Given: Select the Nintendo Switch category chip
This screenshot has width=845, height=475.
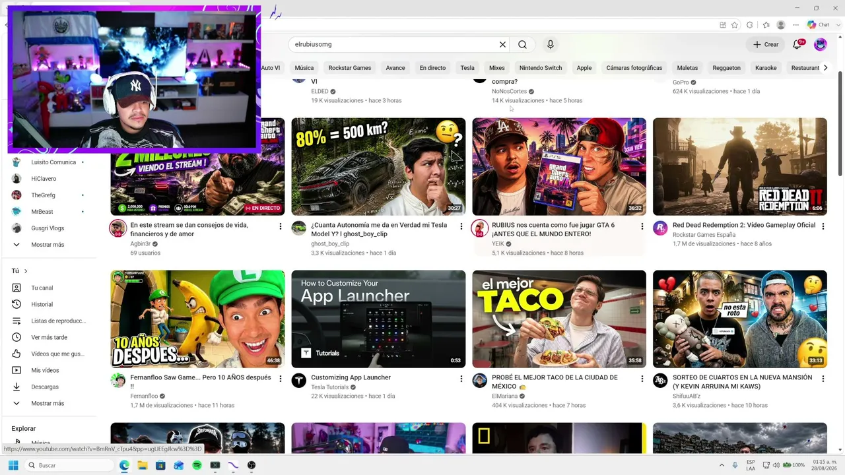Looking at the screenshot, I should point(541,68).
